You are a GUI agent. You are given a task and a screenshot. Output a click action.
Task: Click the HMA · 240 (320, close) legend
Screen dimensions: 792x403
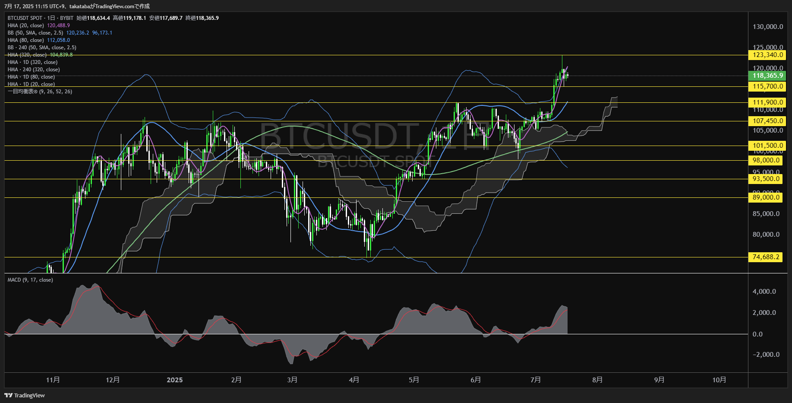click(34, 70)
